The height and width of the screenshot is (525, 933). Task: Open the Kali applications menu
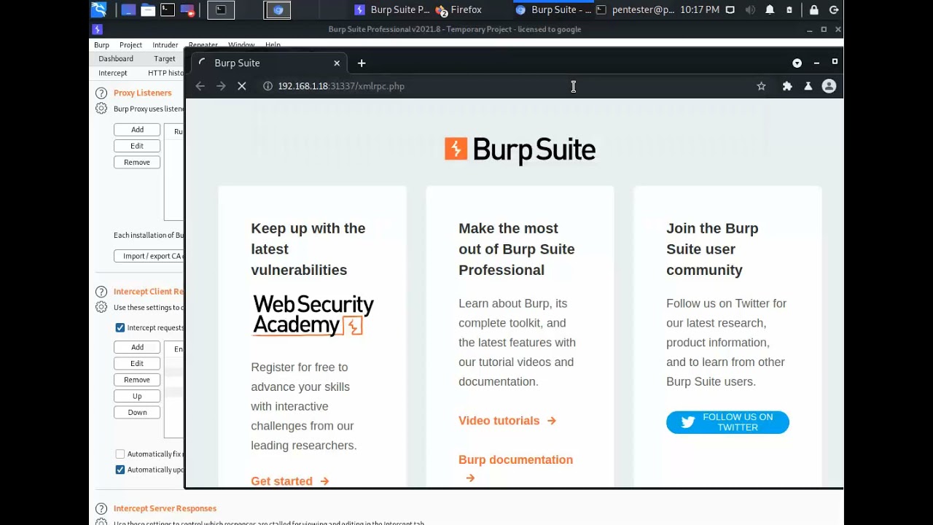tap(99, 9)
